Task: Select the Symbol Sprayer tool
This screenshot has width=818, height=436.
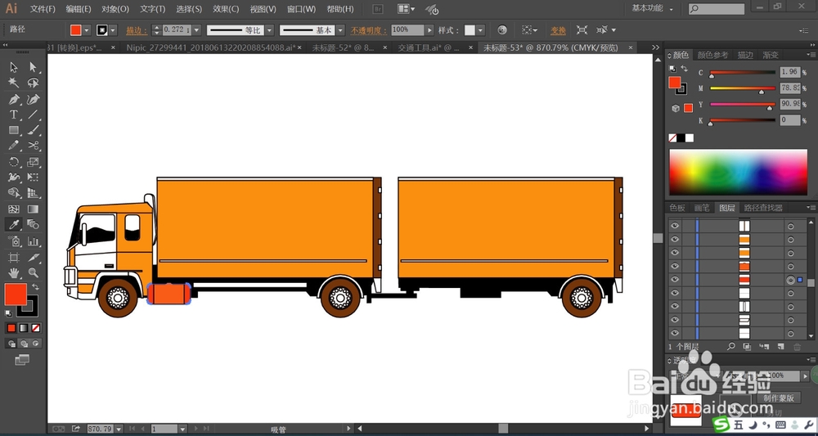Action: [14, 241]
